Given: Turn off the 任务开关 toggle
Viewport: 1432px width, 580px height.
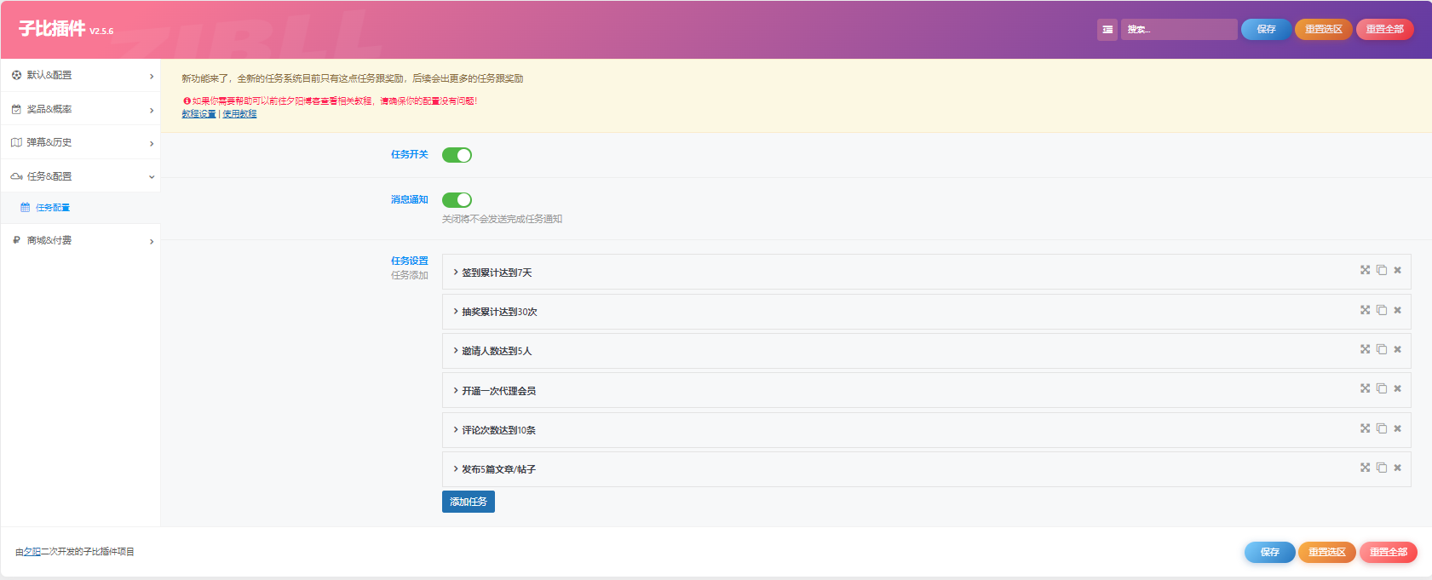Looking at the screenshot, I should point(457,155).
